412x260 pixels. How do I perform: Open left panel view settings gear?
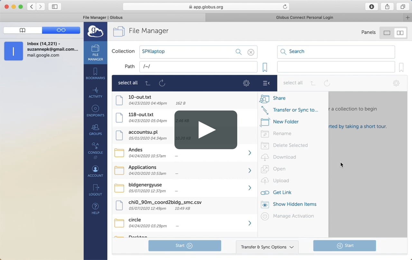click(246, 83)
